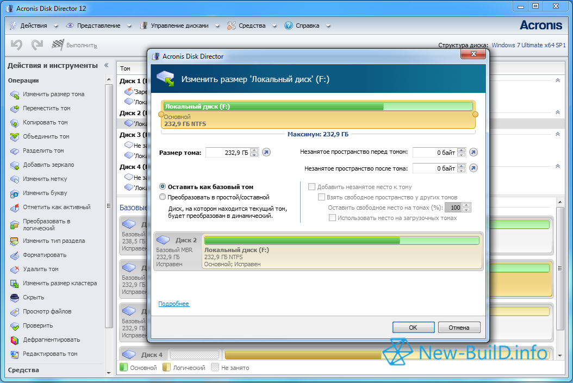Click the Изменить размер тома icon

coord(15,95)
